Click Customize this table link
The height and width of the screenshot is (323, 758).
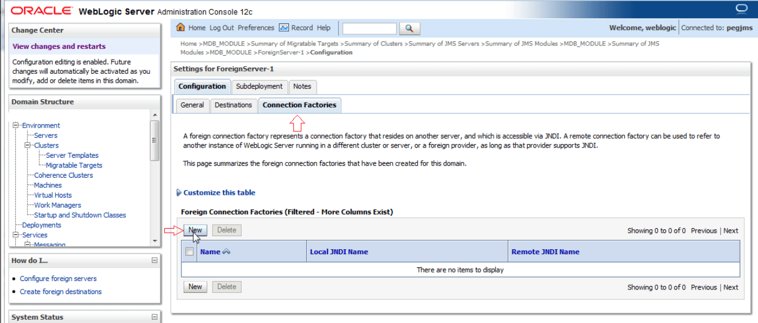point(219,193)
